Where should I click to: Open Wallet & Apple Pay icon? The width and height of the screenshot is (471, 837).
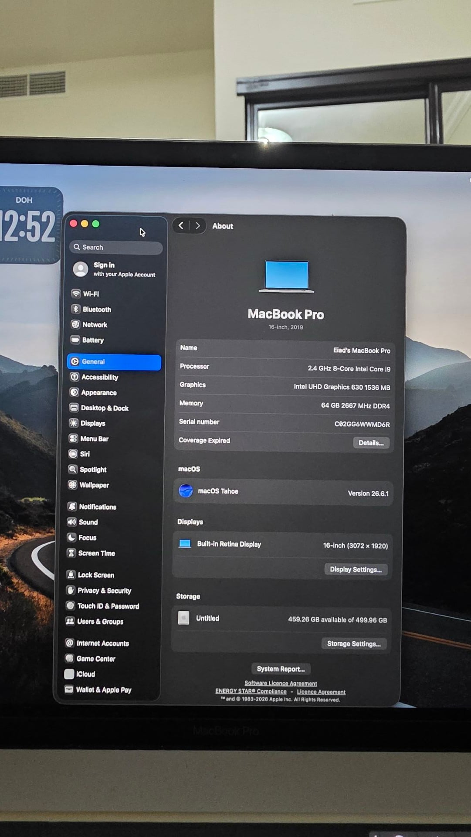[68, 689]
